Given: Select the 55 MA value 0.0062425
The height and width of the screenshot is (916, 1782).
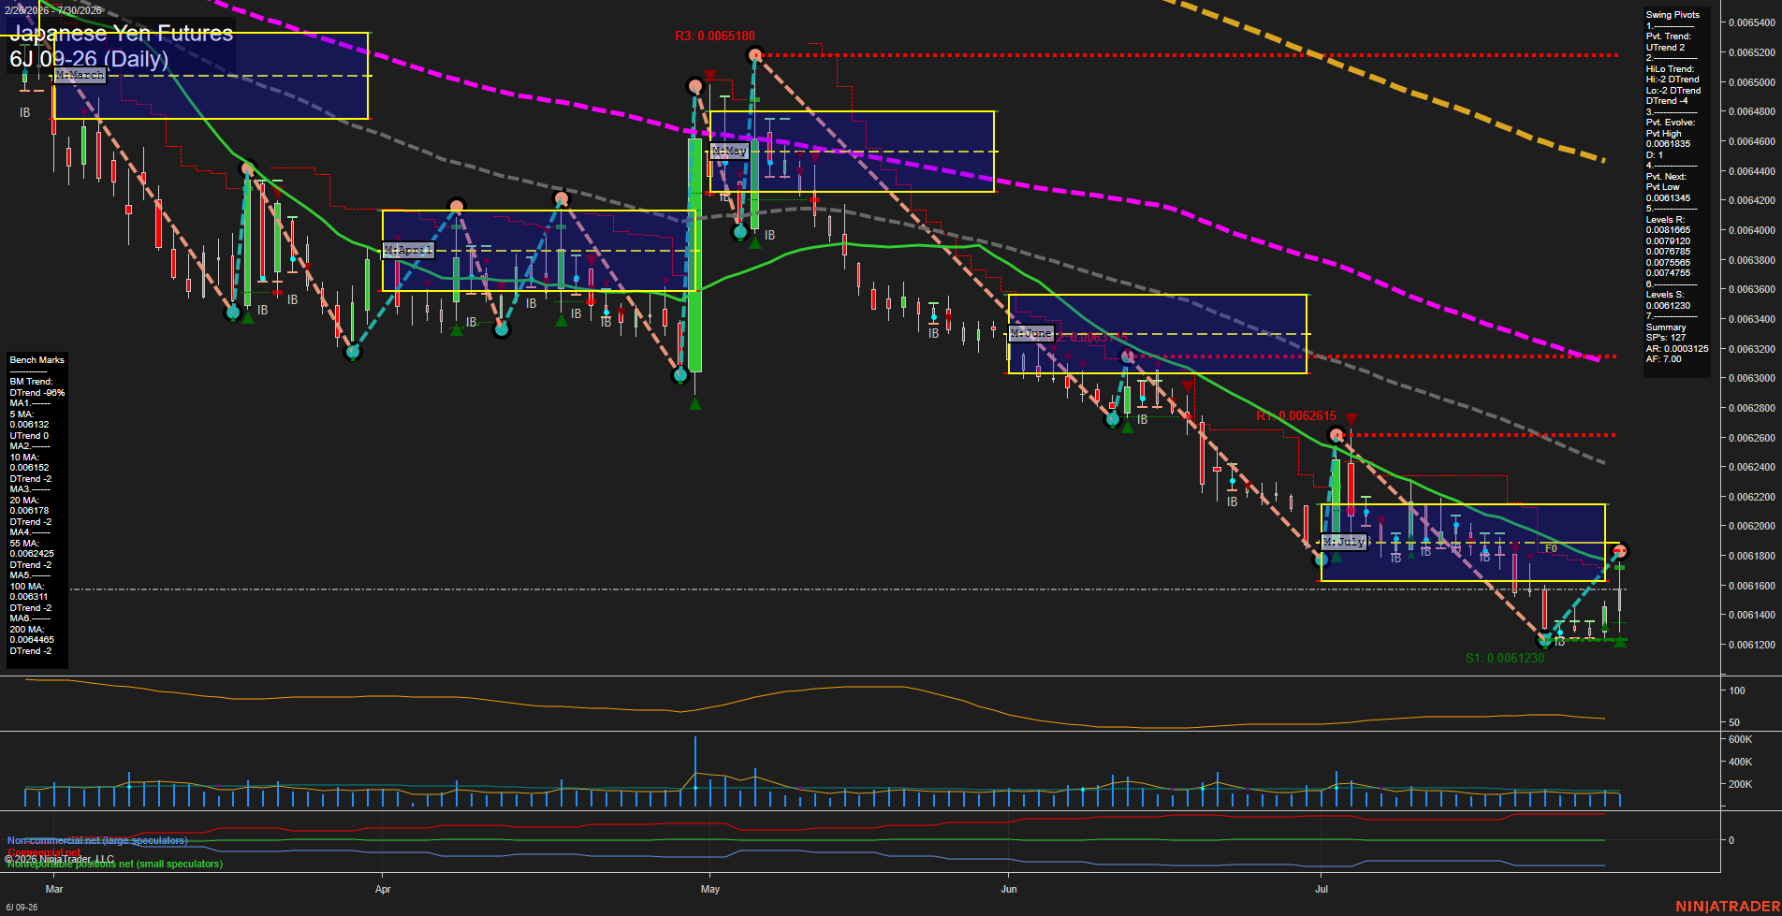Looking at the screenshot, I should point(32,554).
